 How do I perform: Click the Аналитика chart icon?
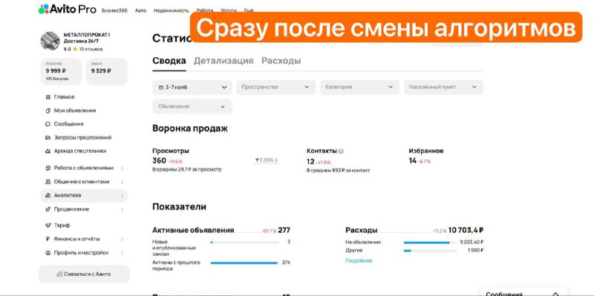[48, 196]
